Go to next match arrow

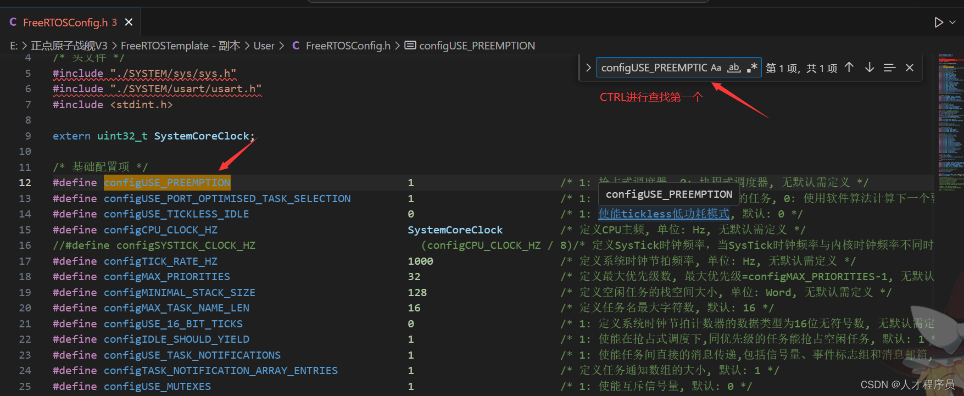870,68
